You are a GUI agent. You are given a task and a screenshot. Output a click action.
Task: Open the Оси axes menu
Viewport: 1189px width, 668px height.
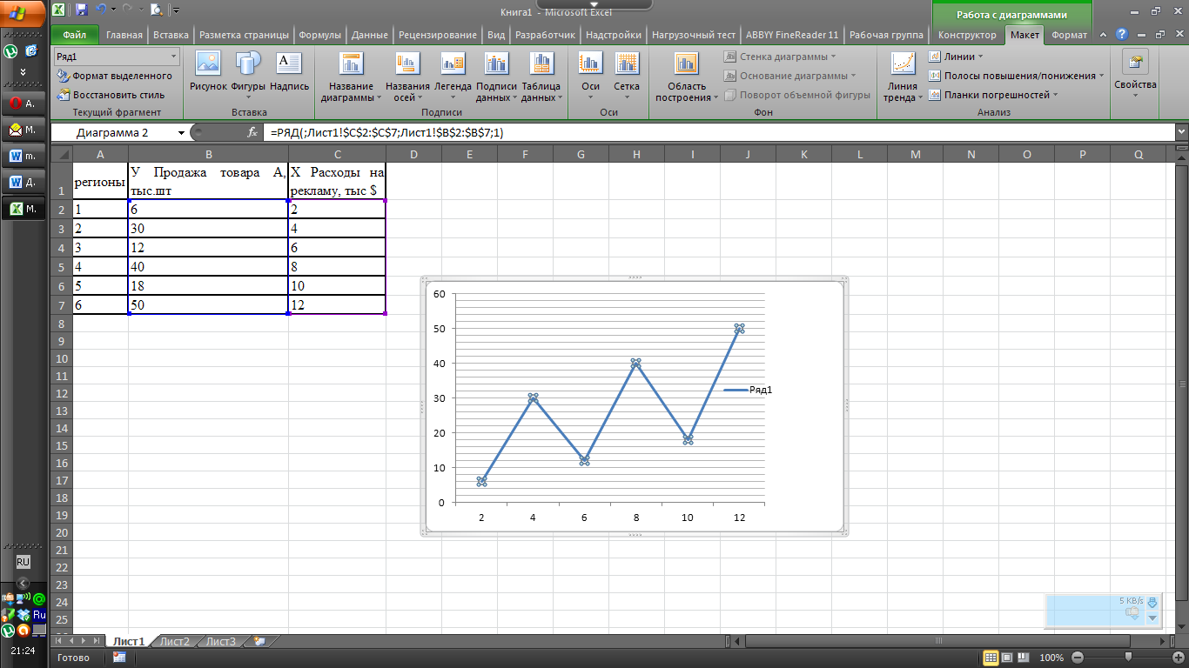590,77
